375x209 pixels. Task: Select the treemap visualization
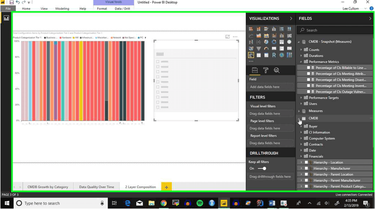click(x=282, y=42)
